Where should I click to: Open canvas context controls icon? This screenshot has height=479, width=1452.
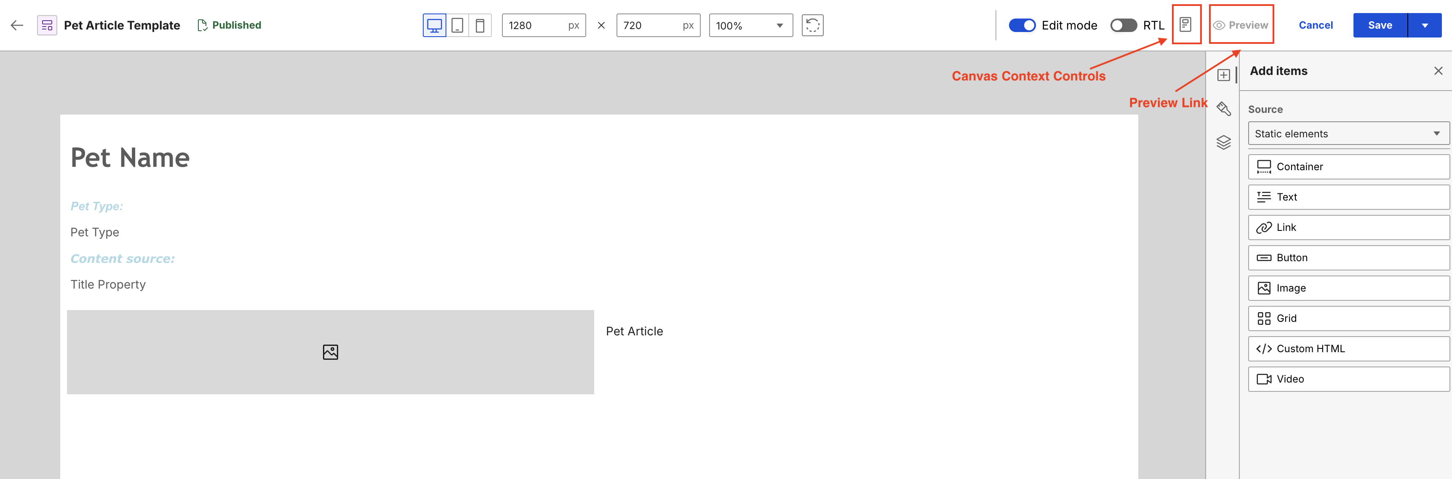(1185, 25)
